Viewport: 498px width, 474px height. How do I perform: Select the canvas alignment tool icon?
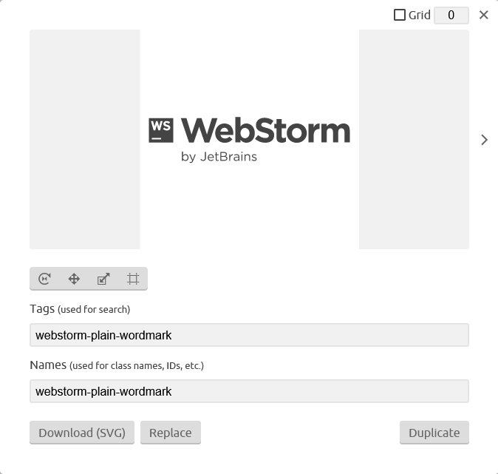click(133, 279)
